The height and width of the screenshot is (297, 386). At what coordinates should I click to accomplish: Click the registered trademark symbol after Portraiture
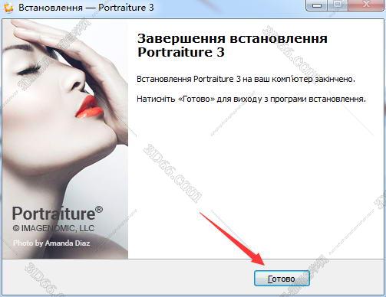[x=99, y=210]
